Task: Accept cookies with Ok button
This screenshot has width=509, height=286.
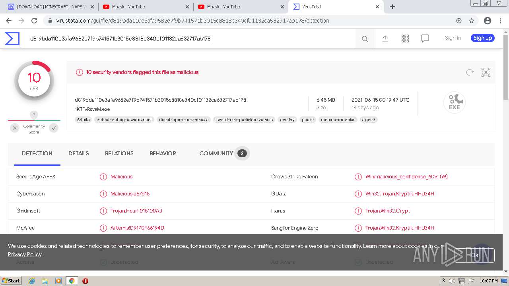Action: tap(474, 255)
